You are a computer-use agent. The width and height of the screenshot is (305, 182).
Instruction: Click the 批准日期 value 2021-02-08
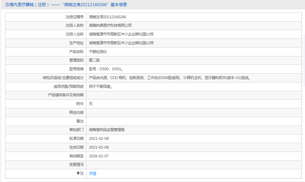tap(99, 138)
